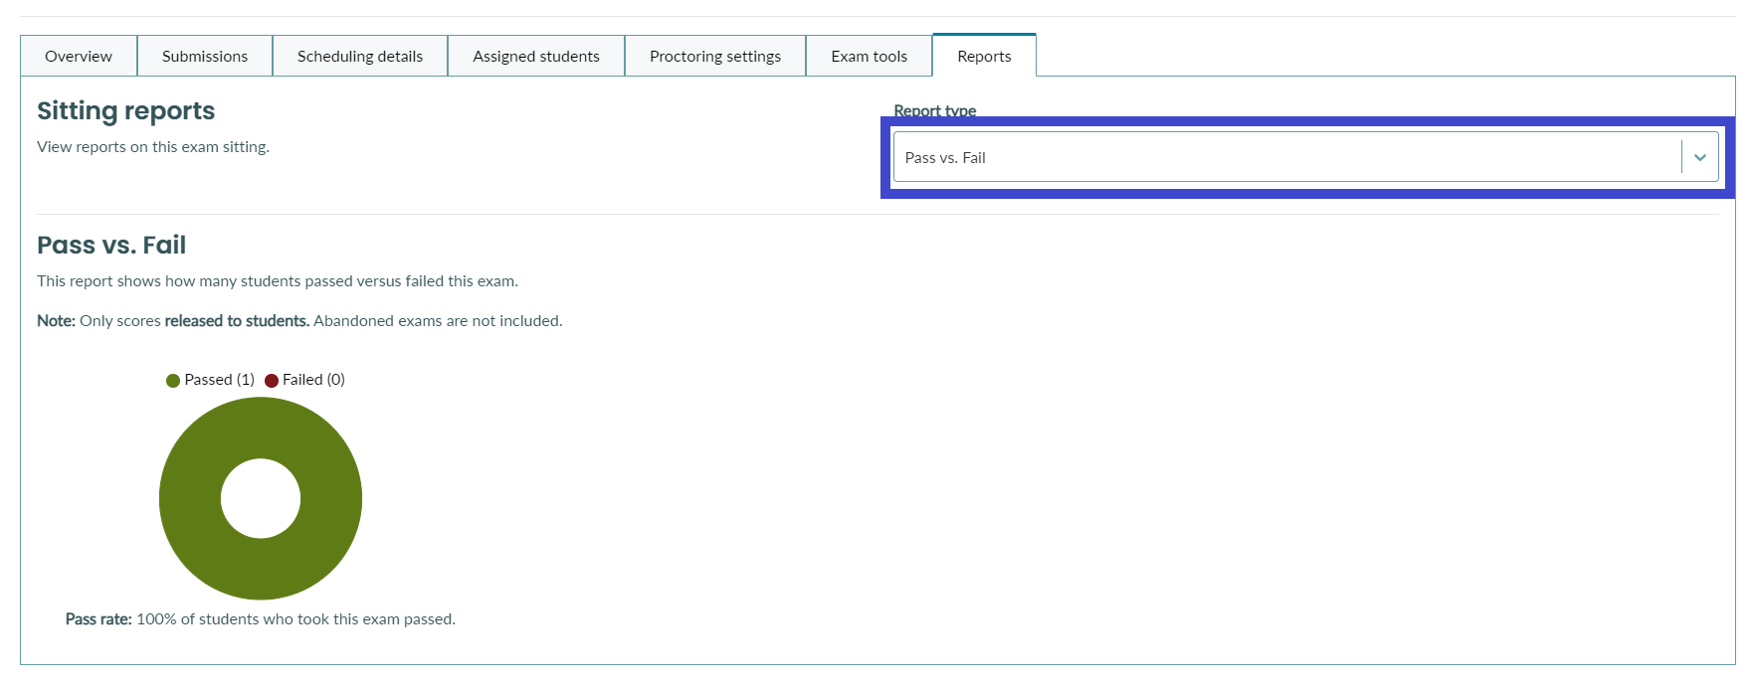This screenshot has height=692, width=1750.
Task: Click the Report type chevron arrow
Action: [x=1700, y=157]
